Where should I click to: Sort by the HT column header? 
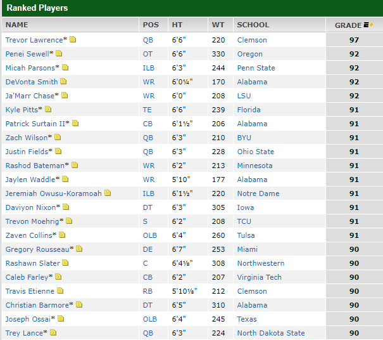tap(177, 25)
